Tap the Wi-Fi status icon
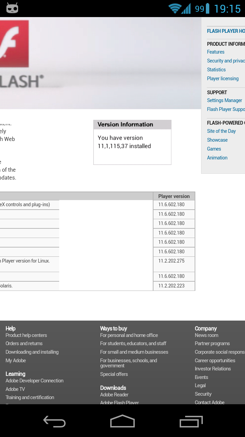Screen dimensions: 245x437 (175, 9)
